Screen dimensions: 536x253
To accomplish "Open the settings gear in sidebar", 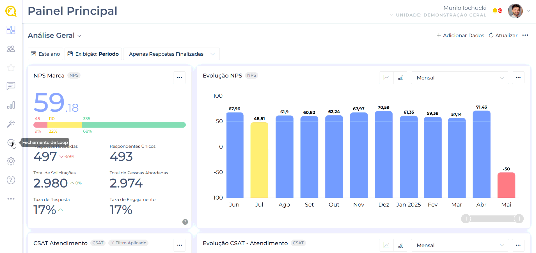I will tap(11, 161).
